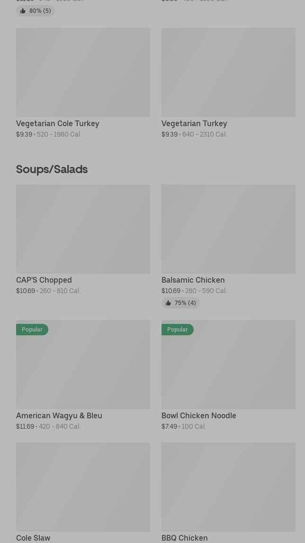This screenshot has width=305, height=543.
Task: Select the Balsamic Chicken salad image
Action: (x=228, y=229)
